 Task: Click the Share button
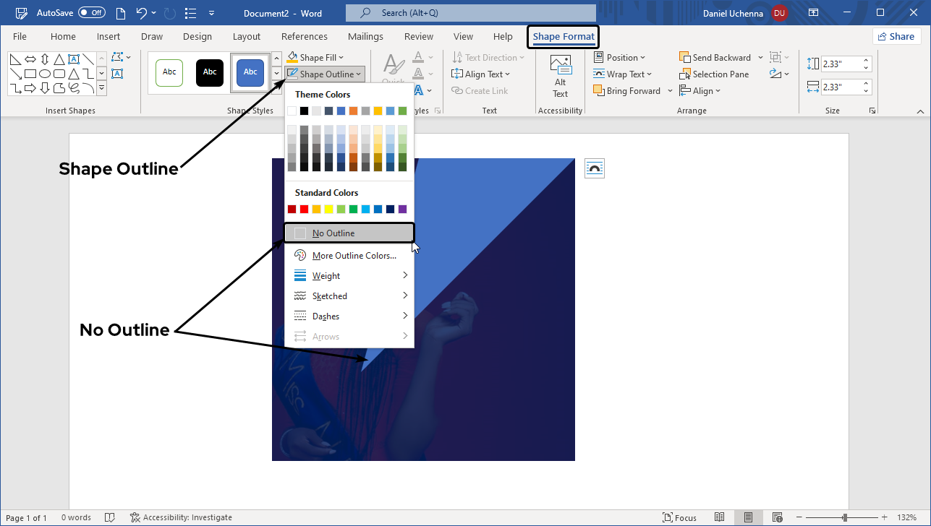[896, 37]
